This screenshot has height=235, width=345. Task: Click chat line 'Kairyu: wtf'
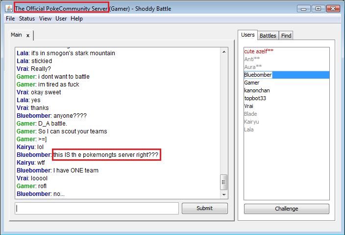point(31,163)
